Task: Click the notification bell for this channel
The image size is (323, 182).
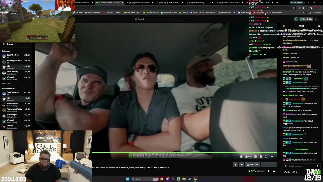Action: pyautogui.click(x=235, y=165)
